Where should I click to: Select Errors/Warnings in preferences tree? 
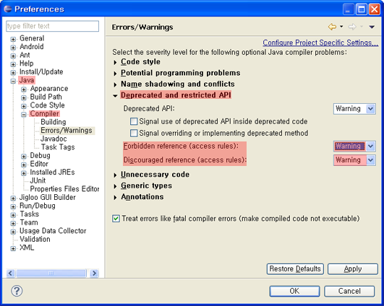[67, 131]
